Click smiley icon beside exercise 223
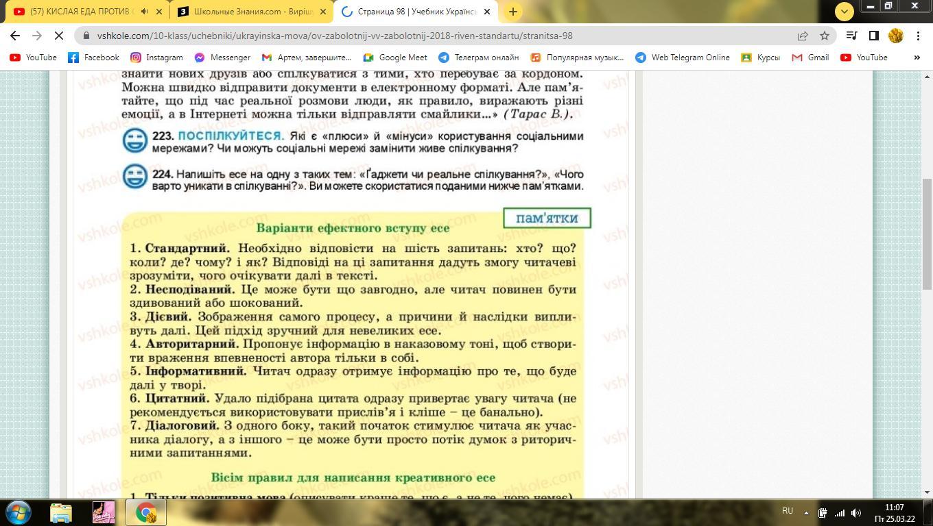This screenshot has height=526, width=933. tap(134, 141)
